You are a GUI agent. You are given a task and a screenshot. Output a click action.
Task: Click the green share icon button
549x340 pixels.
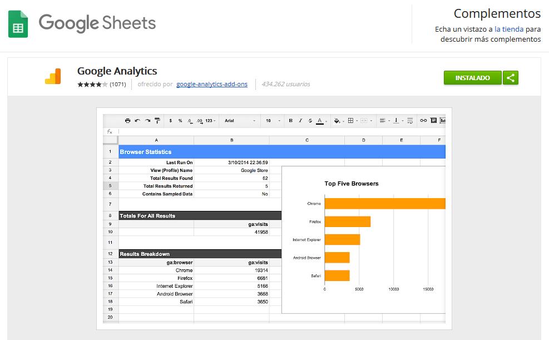pyautogui.click(x=511, y=78)
